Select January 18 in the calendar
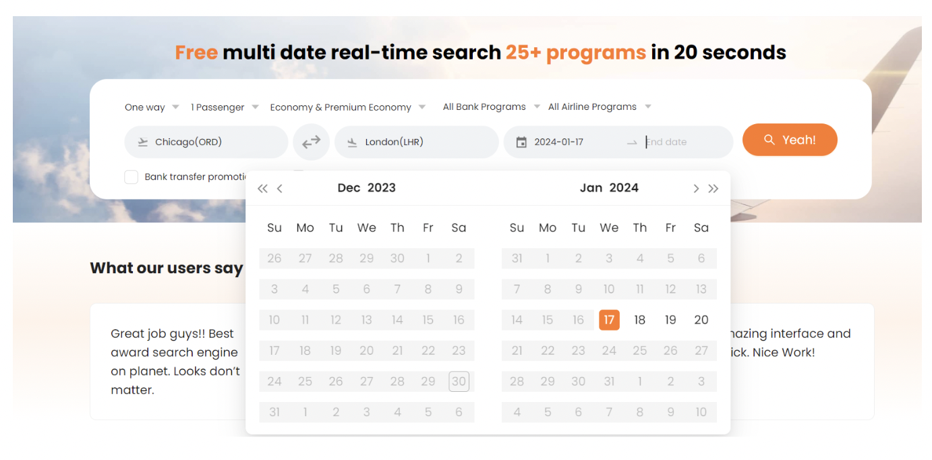932x460 pixels. pyautogui.click(x=639, y=320)
